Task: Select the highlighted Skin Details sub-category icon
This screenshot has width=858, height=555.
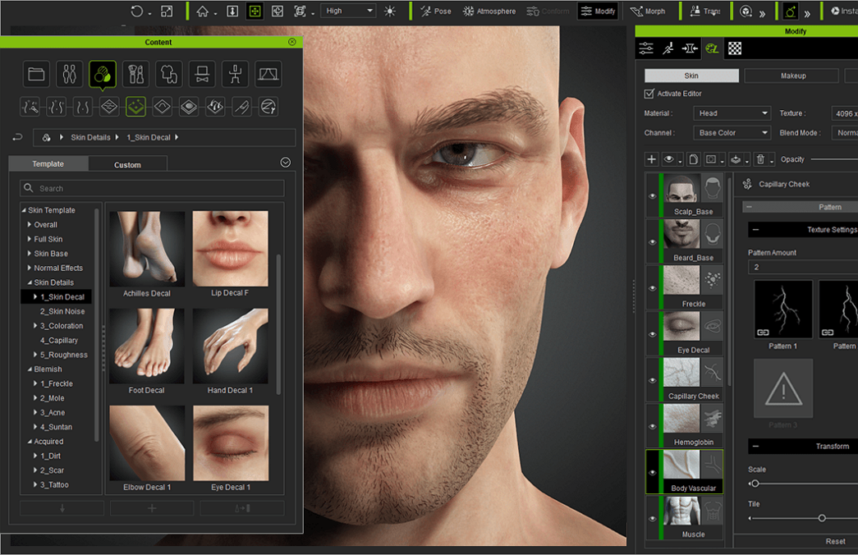Action: pos(135,107)
